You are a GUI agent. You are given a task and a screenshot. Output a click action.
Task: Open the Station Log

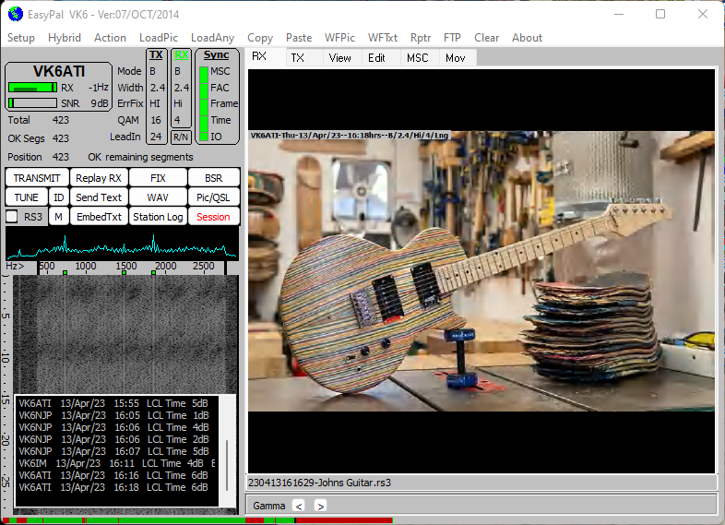pos(158,217)
